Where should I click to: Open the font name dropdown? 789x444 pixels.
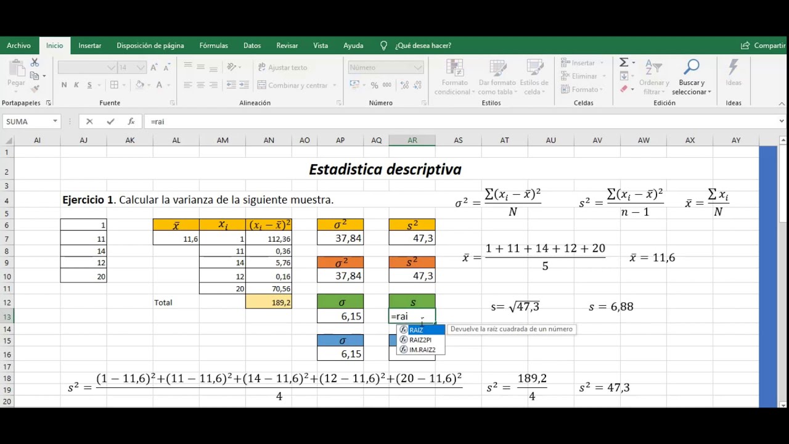[111, 67]
